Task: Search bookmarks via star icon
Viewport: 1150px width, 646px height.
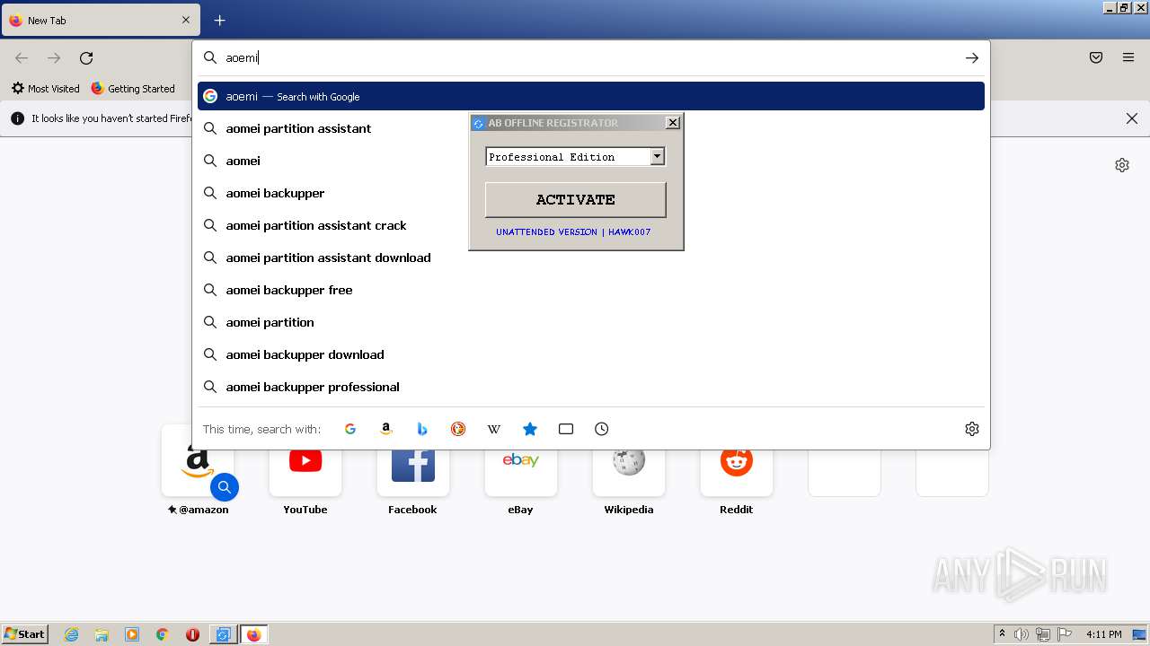Action: coord(530,429)
